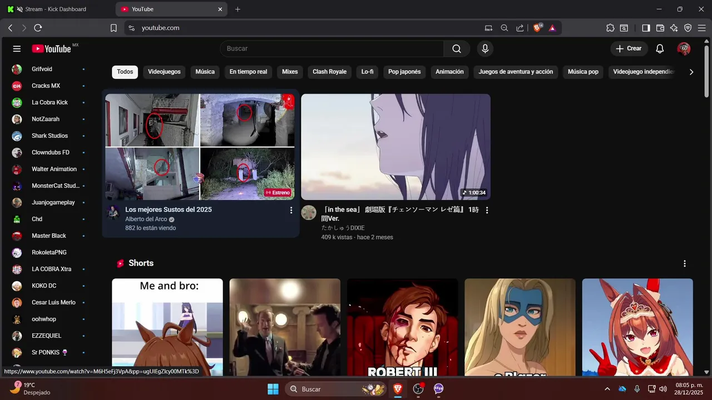The image size is (712, 400).
Task: Open a new browser tab
Action: (x=238, y=9)
